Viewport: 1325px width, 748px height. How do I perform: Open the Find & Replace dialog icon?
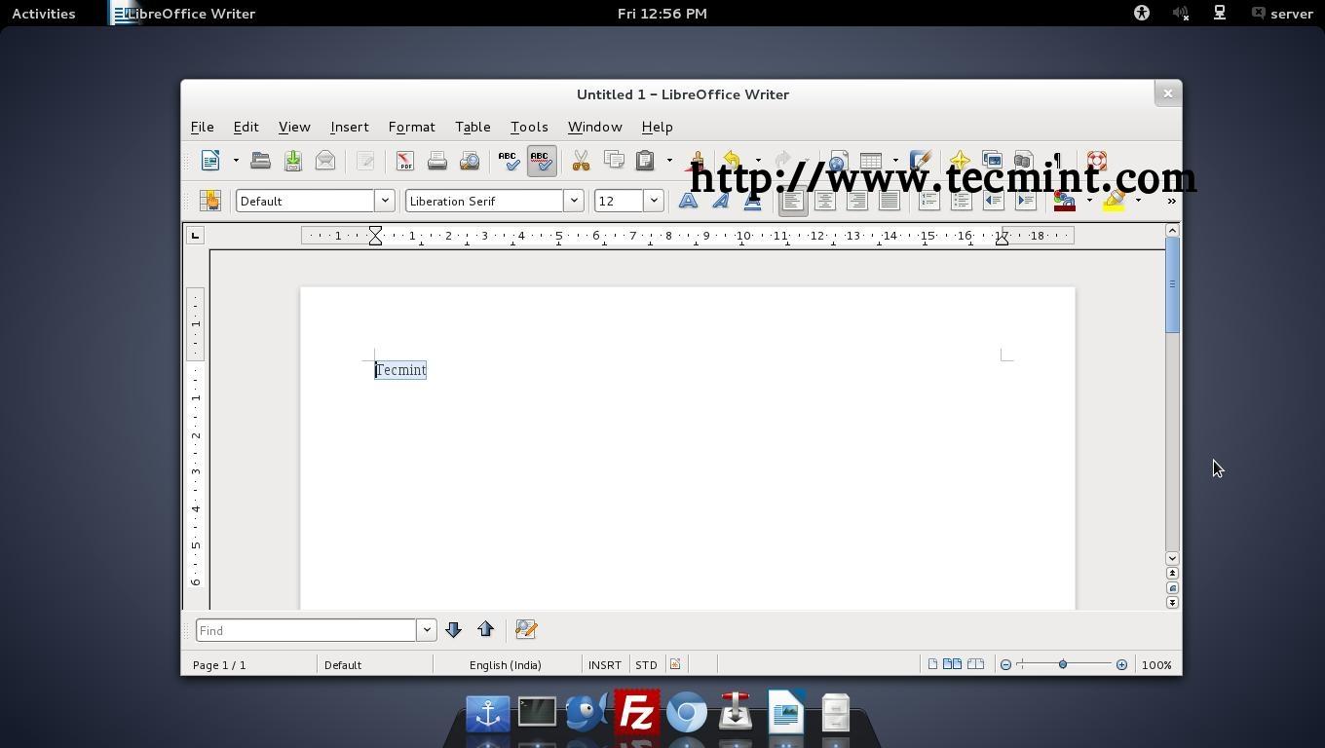tap(526, 630)
